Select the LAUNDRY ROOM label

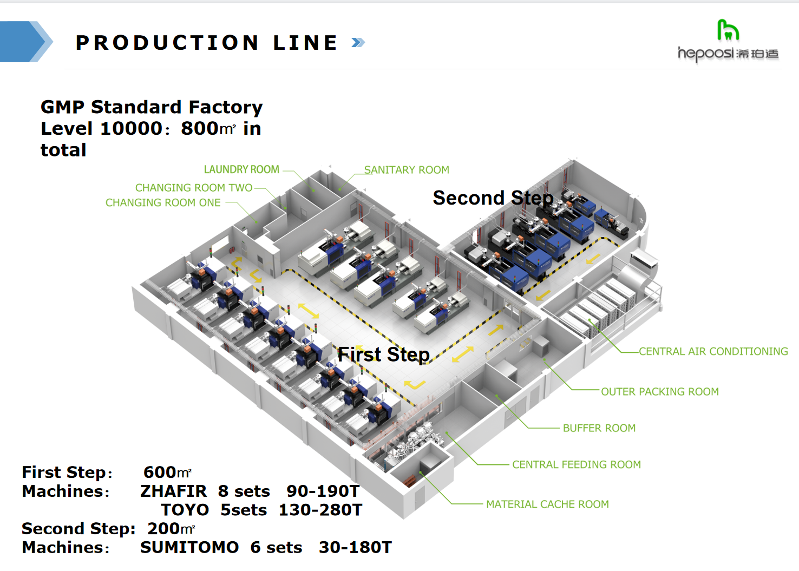[241, 169]
